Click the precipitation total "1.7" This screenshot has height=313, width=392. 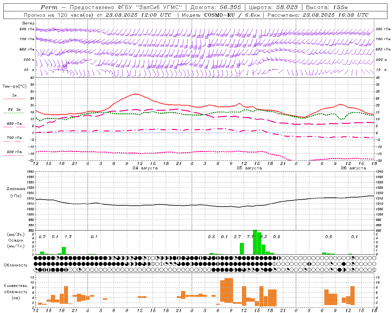[x=68, y=237]
